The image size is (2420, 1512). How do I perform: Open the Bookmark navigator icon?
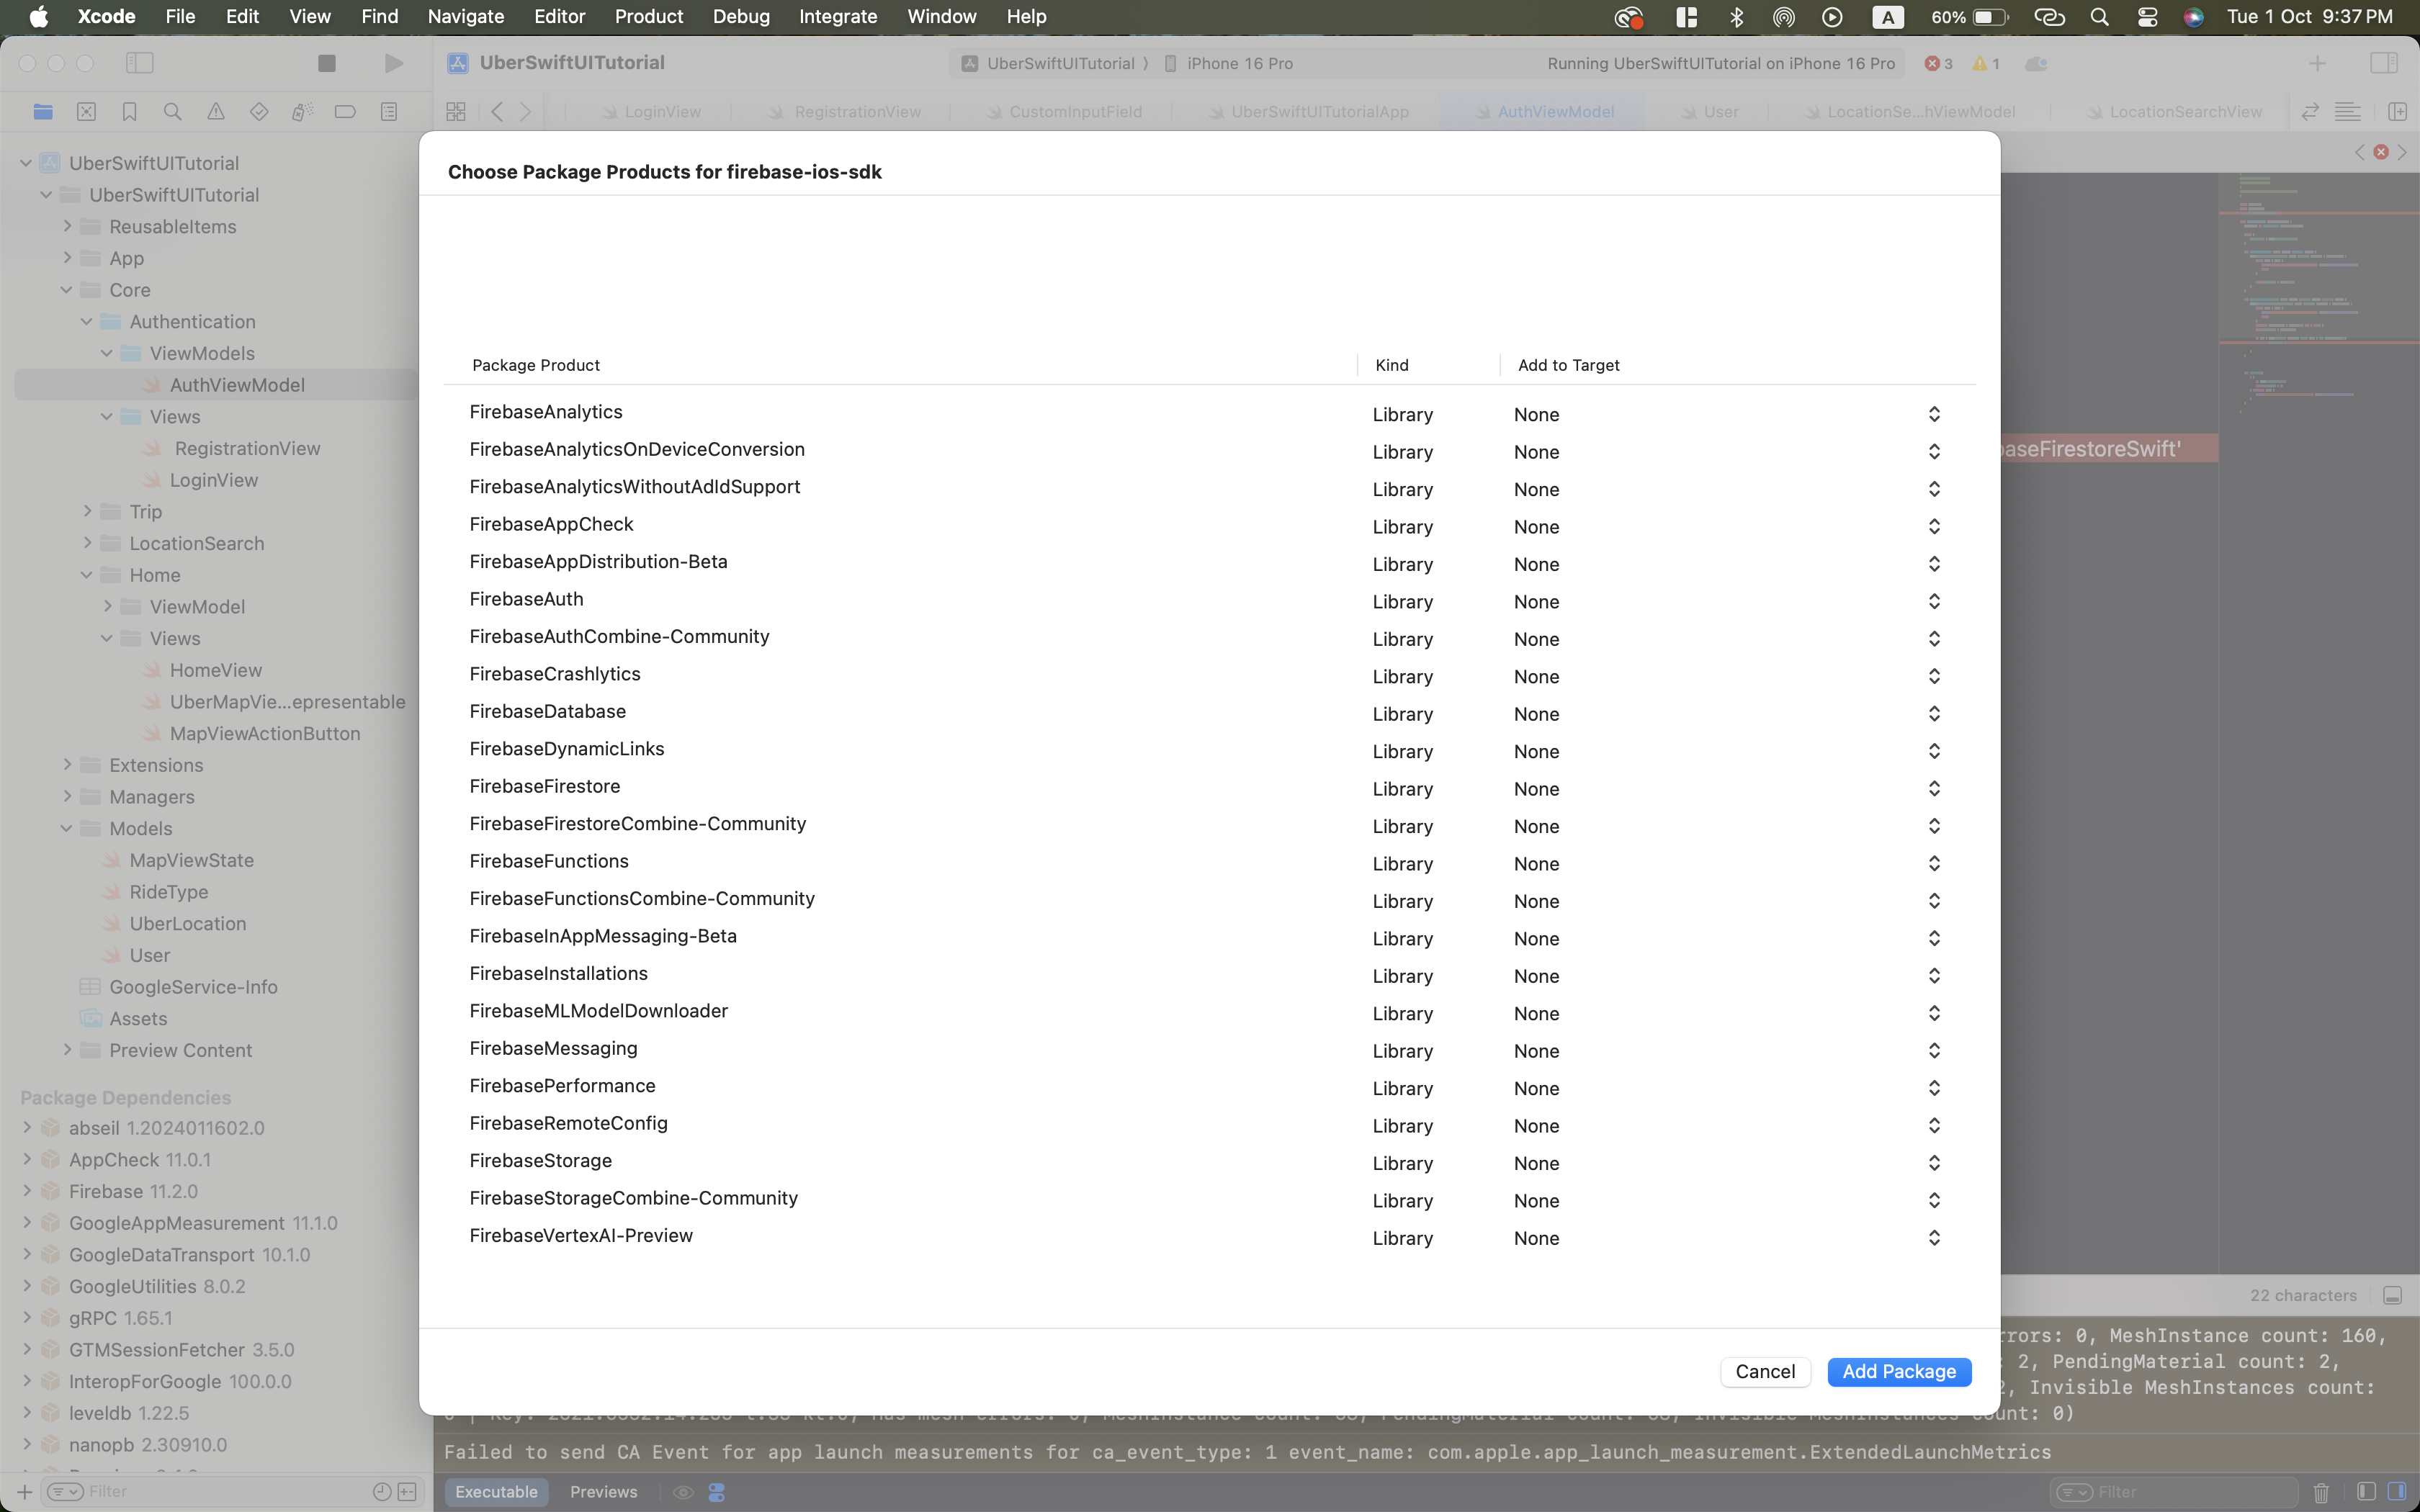pyautogui.click(x=129, y=112)
